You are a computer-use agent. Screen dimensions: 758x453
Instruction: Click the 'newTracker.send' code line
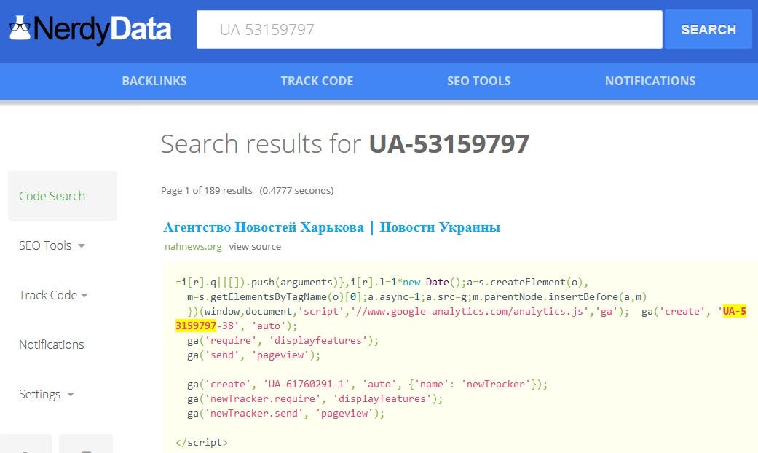point(285,414)
